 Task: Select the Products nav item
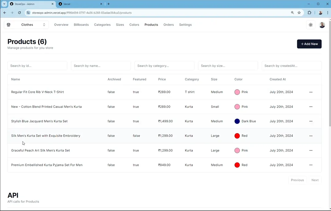[151, 25]
